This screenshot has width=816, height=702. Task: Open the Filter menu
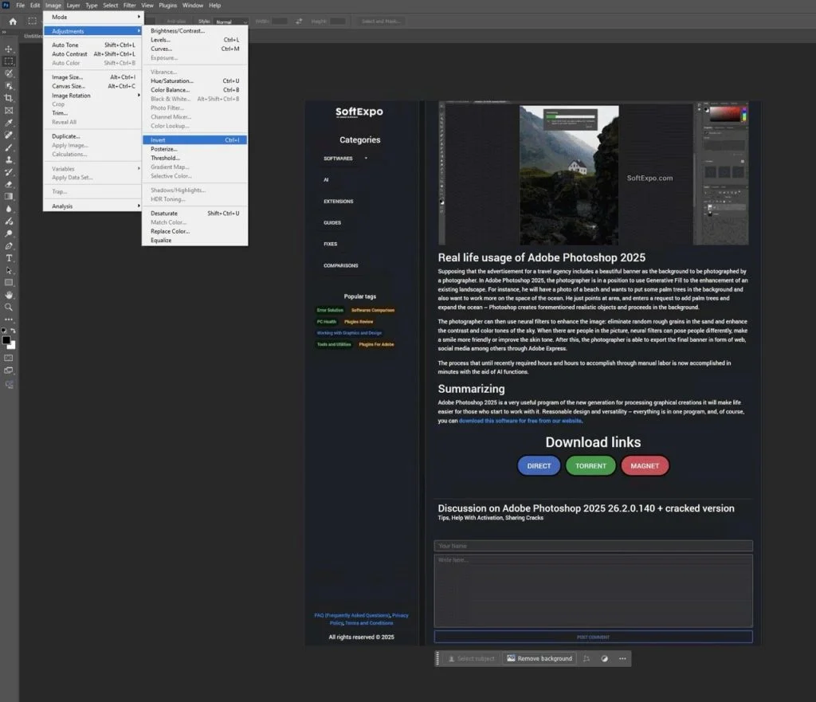tap(130, 5)
